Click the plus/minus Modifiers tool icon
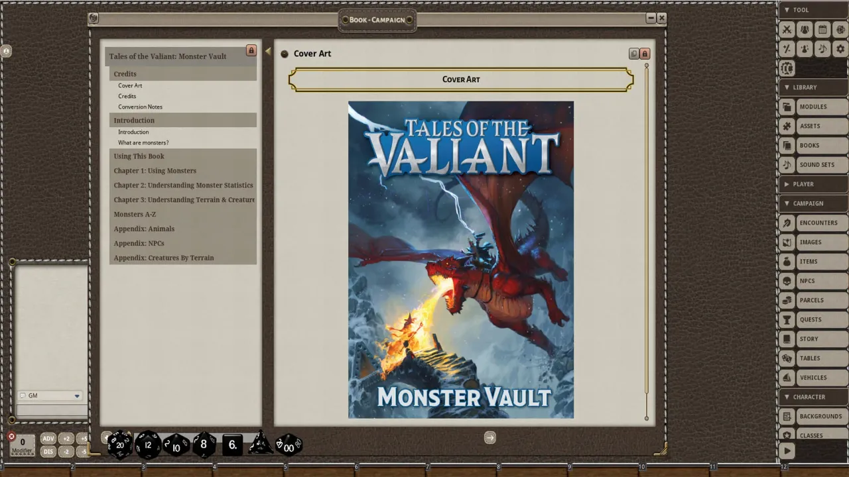The width and height of the screenshot is (849, 477). pyautogui.click(x=787, y=48)
